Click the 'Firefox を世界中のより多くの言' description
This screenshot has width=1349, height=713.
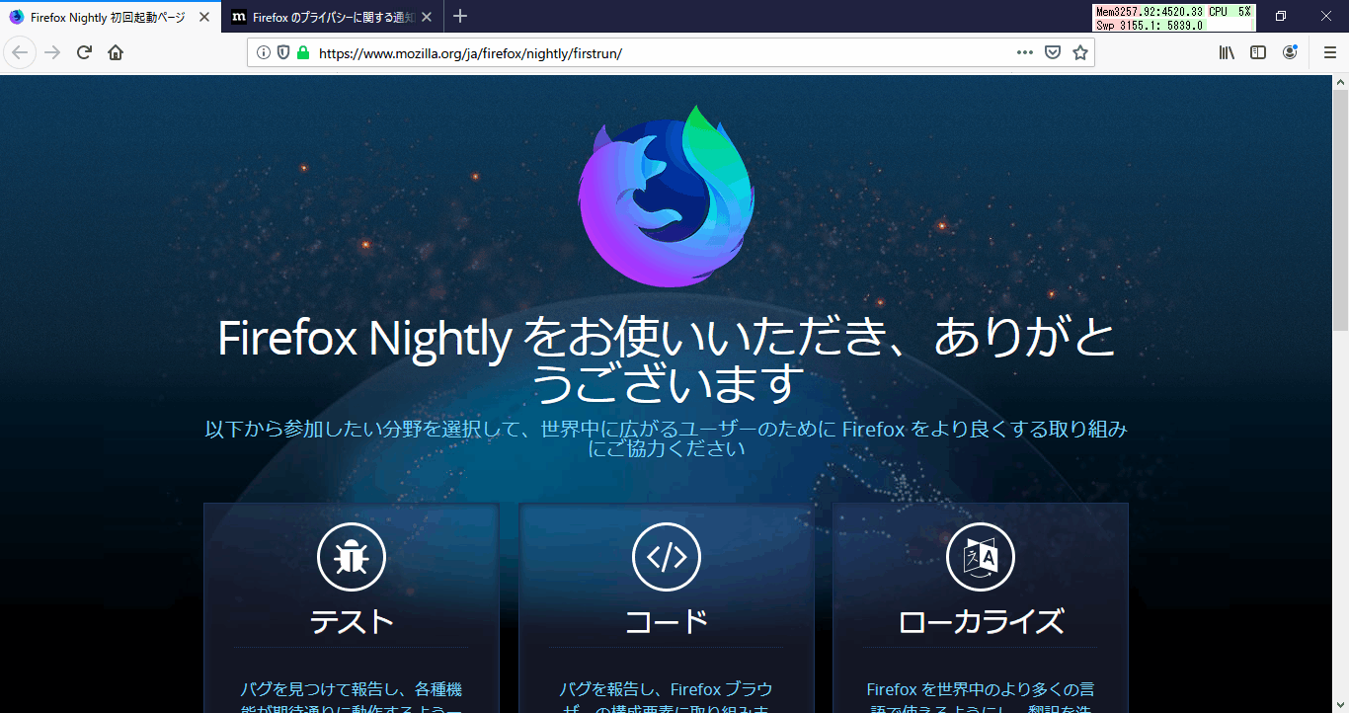[981, 700]
